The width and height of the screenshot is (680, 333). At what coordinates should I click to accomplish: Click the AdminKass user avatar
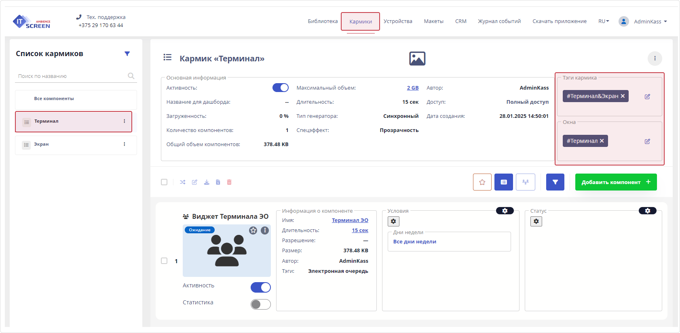click(x=624, y=21)
